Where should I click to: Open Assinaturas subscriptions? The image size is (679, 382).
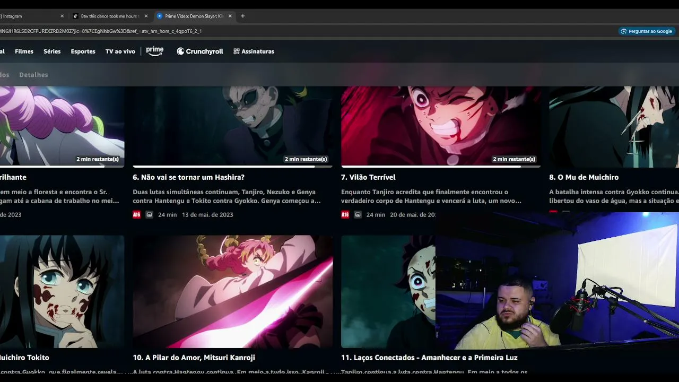pyautogui.click(x=254, y=51)
